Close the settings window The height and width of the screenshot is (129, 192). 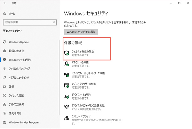188,3
